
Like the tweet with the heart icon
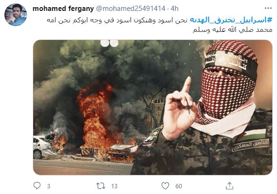click(166, 186)
